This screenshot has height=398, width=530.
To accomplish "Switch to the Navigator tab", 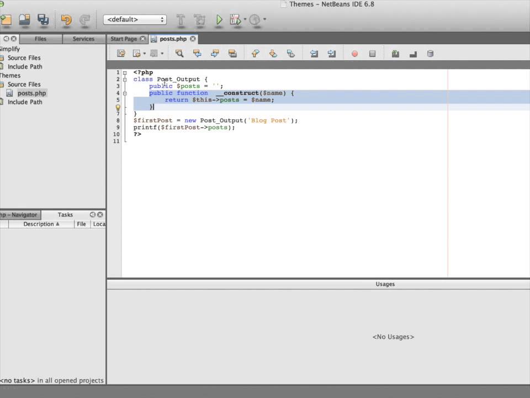I will tap(20, 214).
